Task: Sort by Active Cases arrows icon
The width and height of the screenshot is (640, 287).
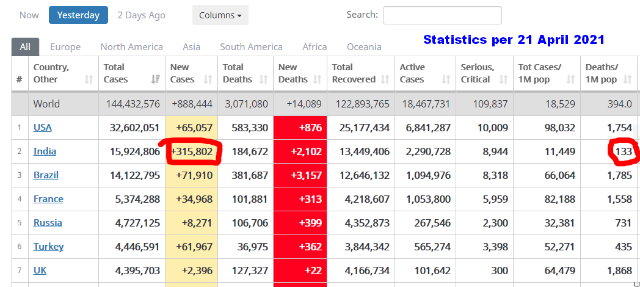Action: click(x=446, y=79)
